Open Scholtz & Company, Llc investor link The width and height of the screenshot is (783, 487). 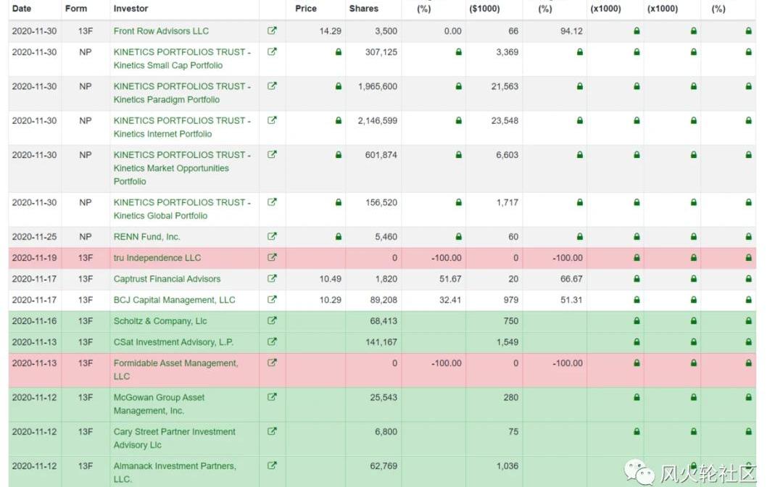click(x=160, y=321)
